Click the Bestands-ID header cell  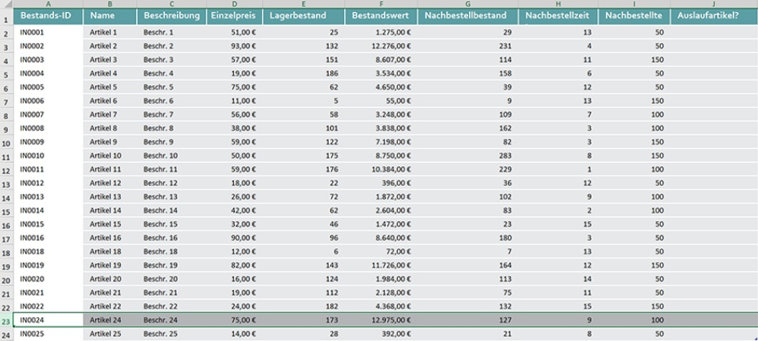tap(49, 16)
